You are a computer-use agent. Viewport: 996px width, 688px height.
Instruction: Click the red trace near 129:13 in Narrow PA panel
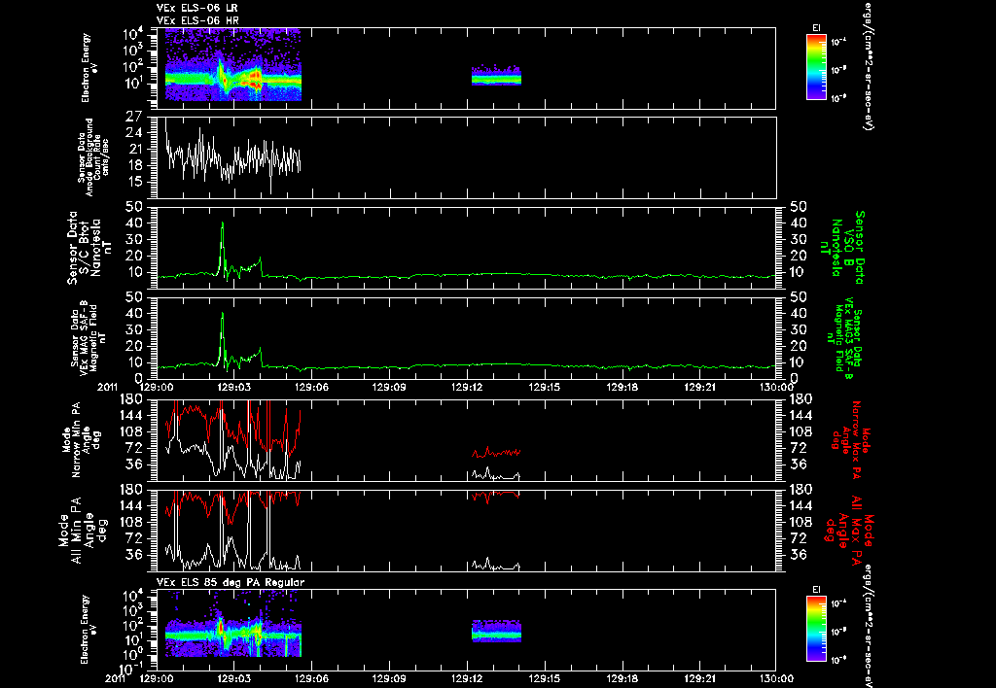pyautogui.click(x=496, y=453)
